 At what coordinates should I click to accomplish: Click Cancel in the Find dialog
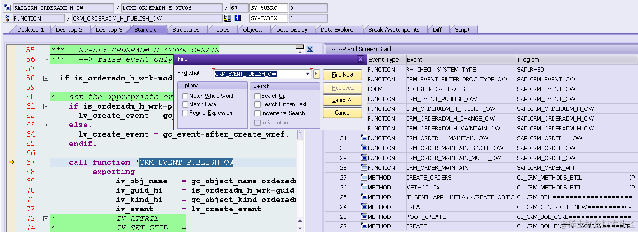click(343, 113)
